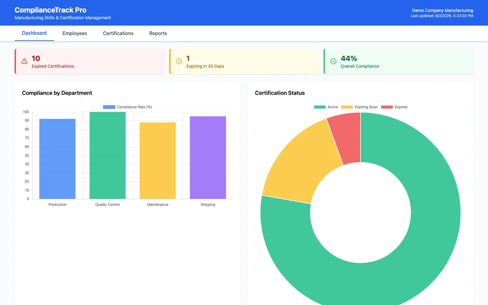The width and height of the screenshot is (488, 305).
Task: Click the 44% compliance value
Action: click(349, 59)
